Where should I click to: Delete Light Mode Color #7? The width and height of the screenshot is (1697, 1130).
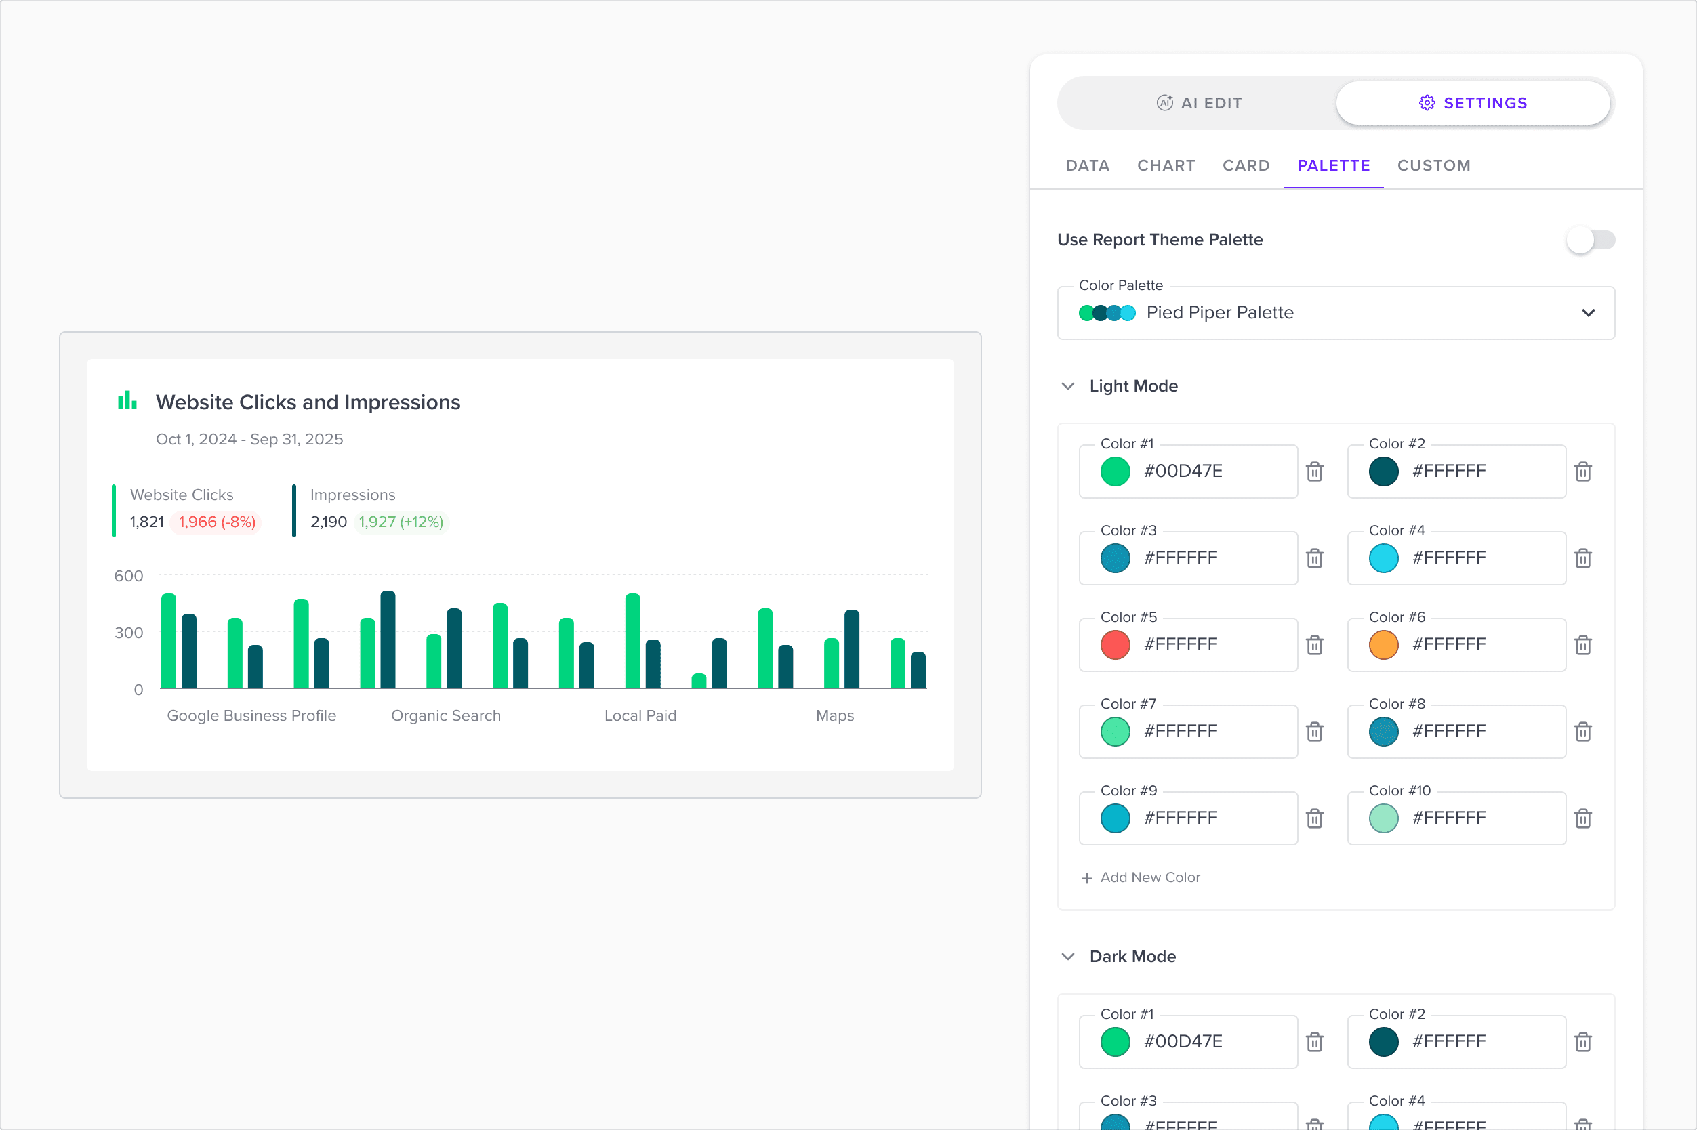click(x=1314, y=732)
